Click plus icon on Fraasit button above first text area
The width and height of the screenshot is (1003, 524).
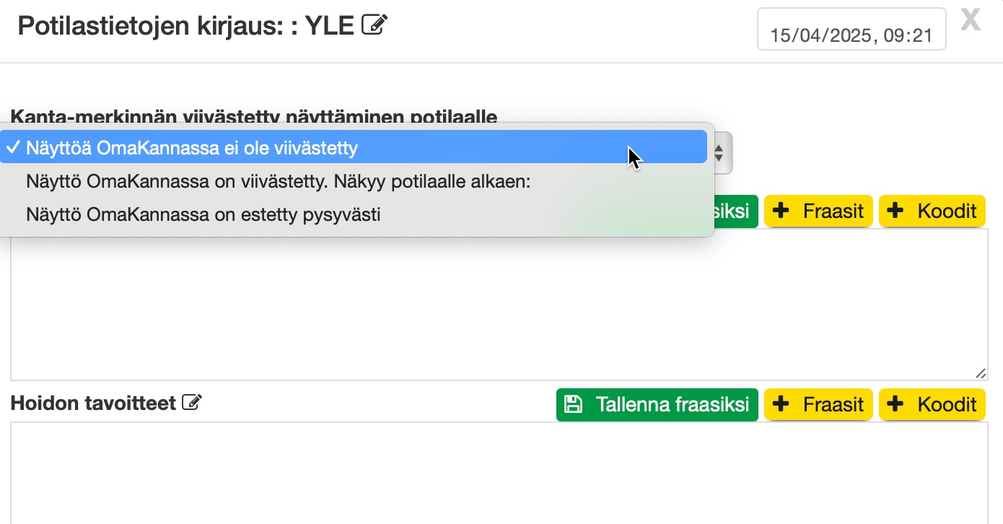(x=780, y=211)
